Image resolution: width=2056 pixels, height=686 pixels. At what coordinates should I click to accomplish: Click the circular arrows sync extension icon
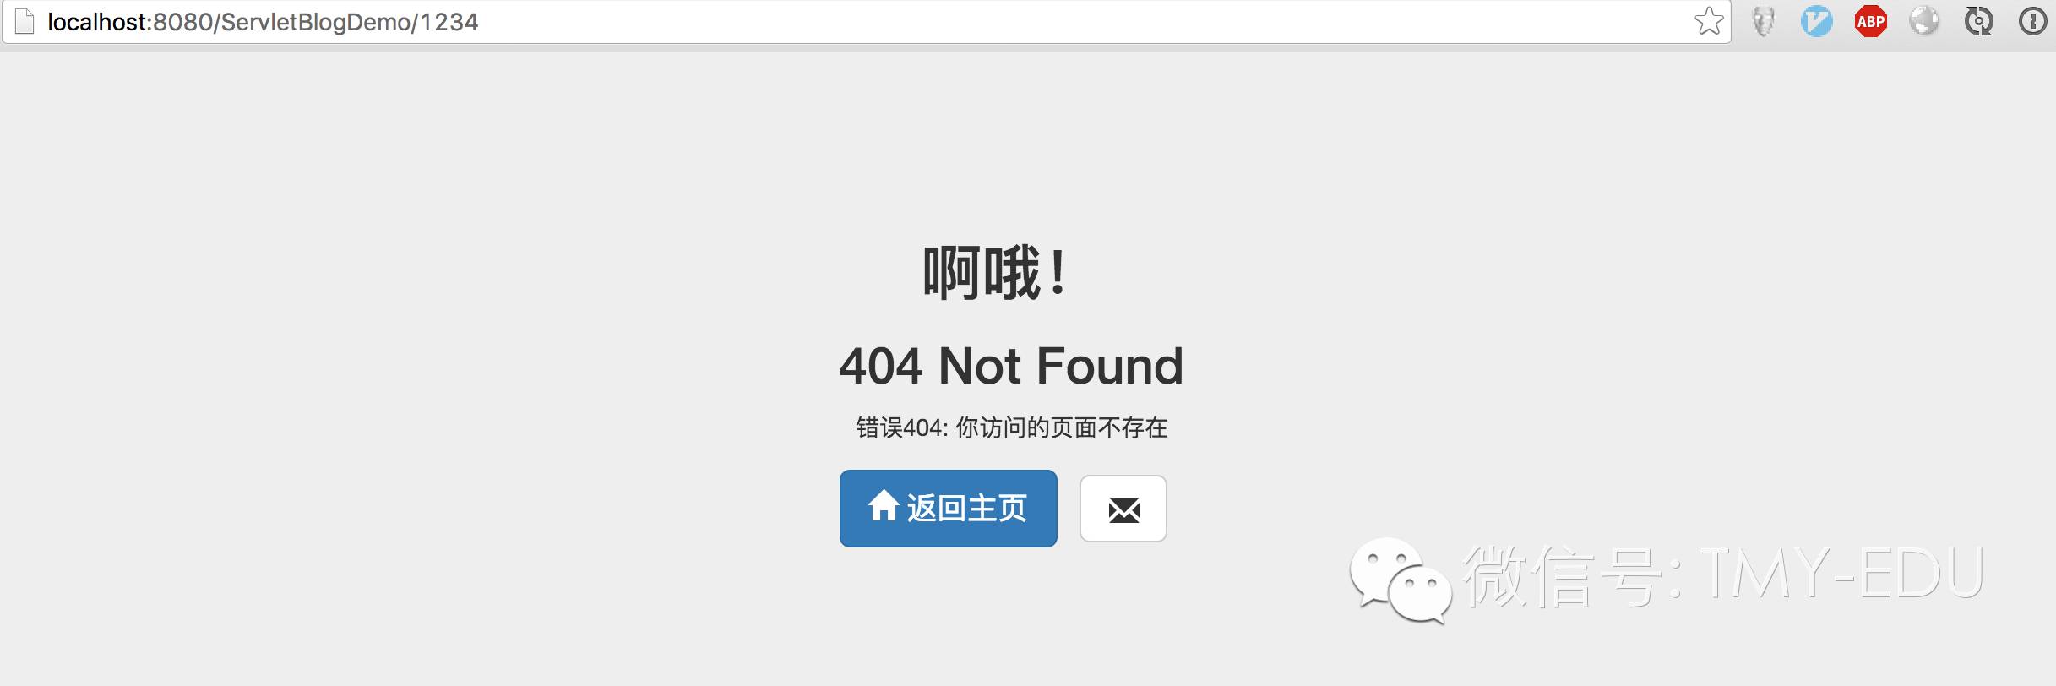click(1978, 21)
